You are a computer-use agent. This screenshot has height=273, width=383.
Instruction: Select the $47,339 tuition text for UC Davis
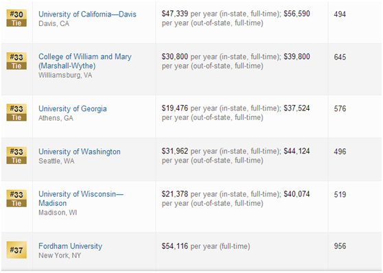click(174, 14)
